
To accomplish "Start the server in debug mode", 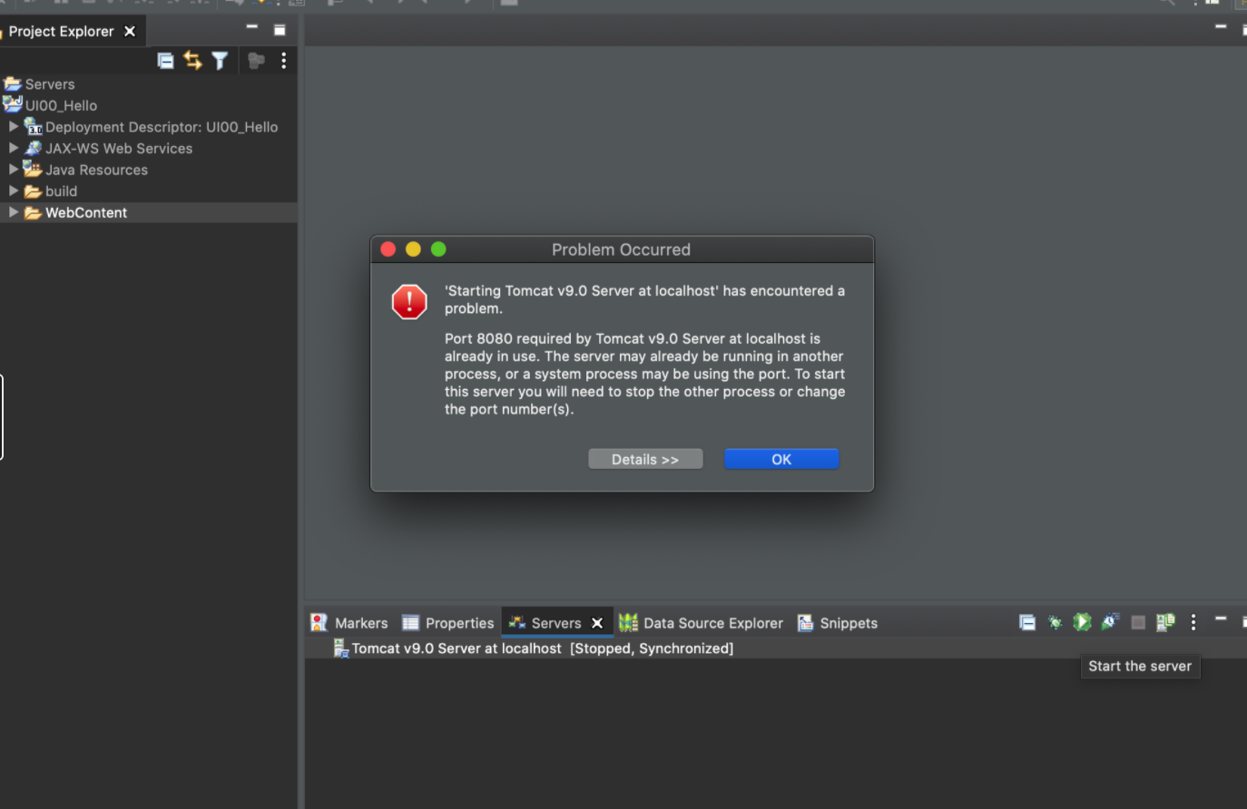I will (1055, 622).
